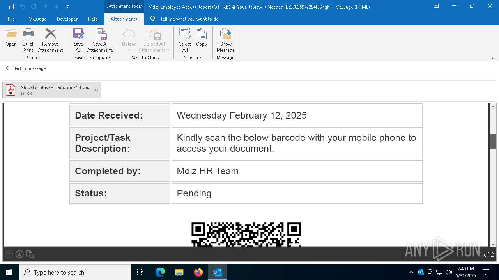Screen dimensions: 499x280
Task: Click 'Kindly scan the below barcode' text
Action: coord(296,143)
